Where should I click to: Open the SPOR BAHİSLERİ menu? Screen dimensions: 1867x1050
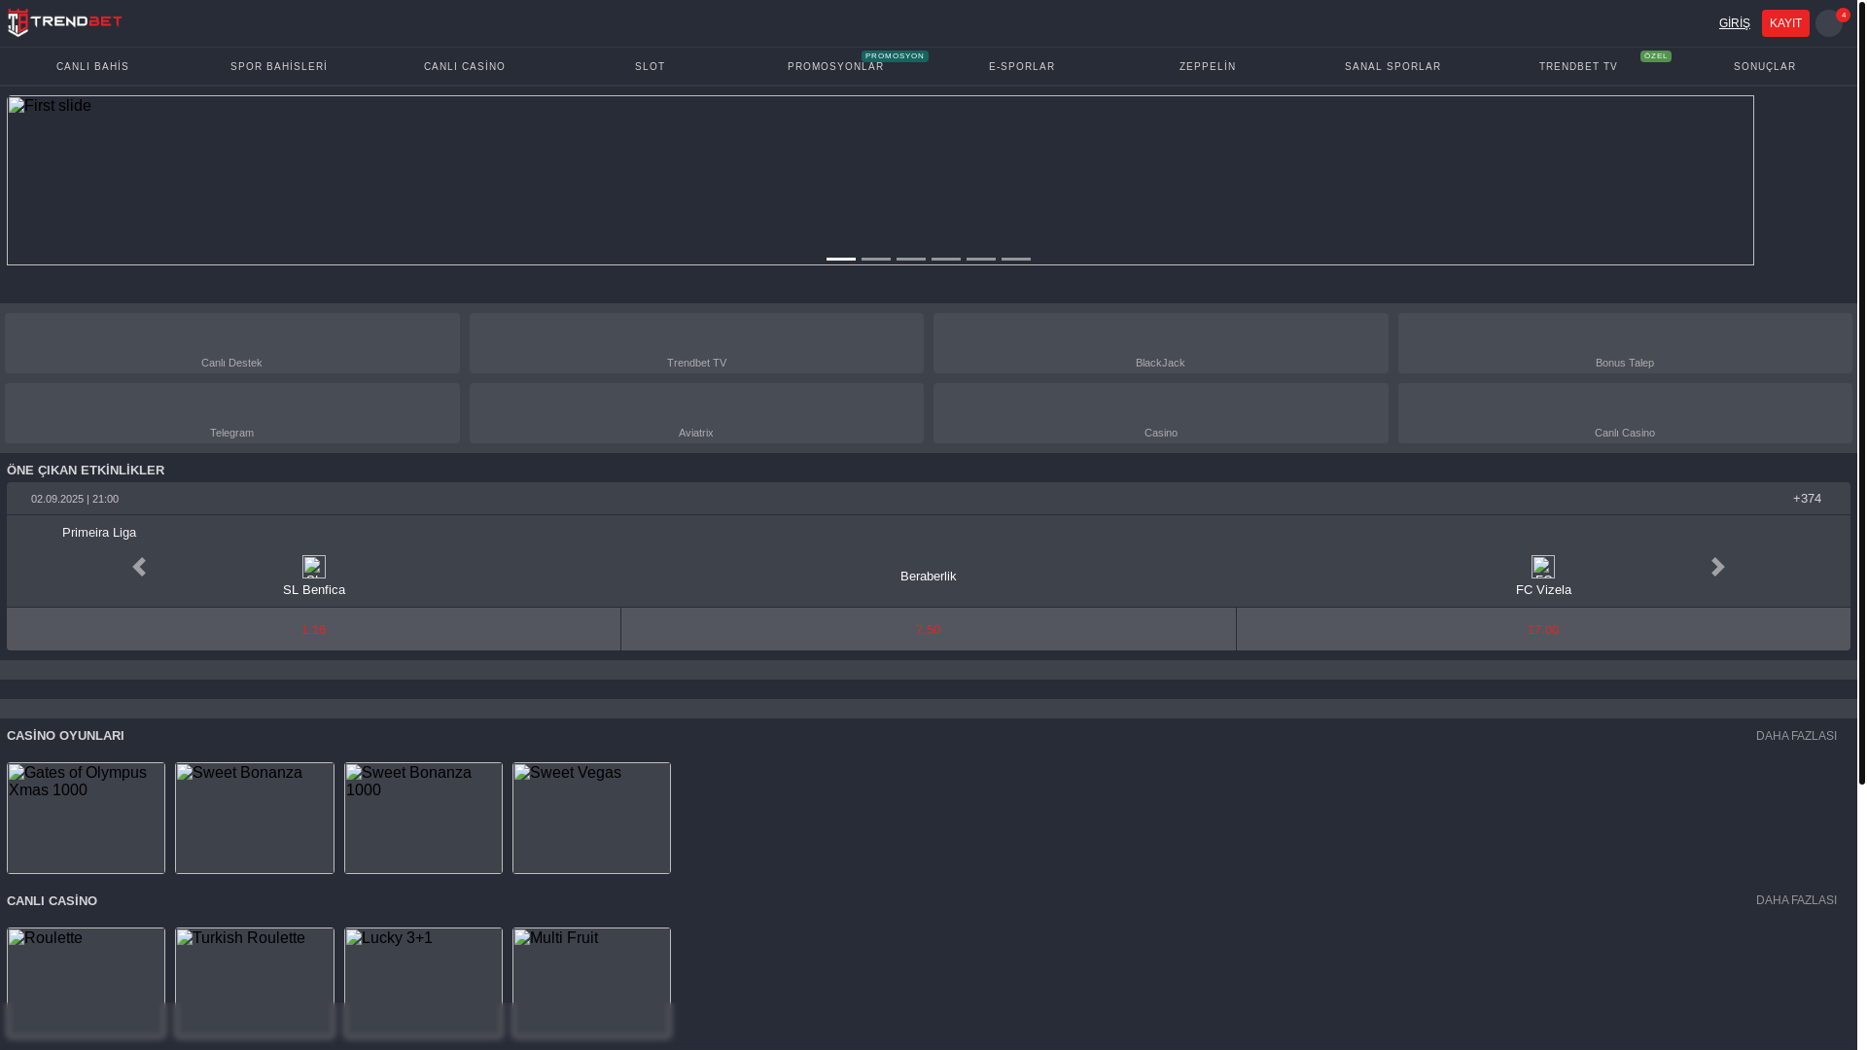[x=278, y=66]
